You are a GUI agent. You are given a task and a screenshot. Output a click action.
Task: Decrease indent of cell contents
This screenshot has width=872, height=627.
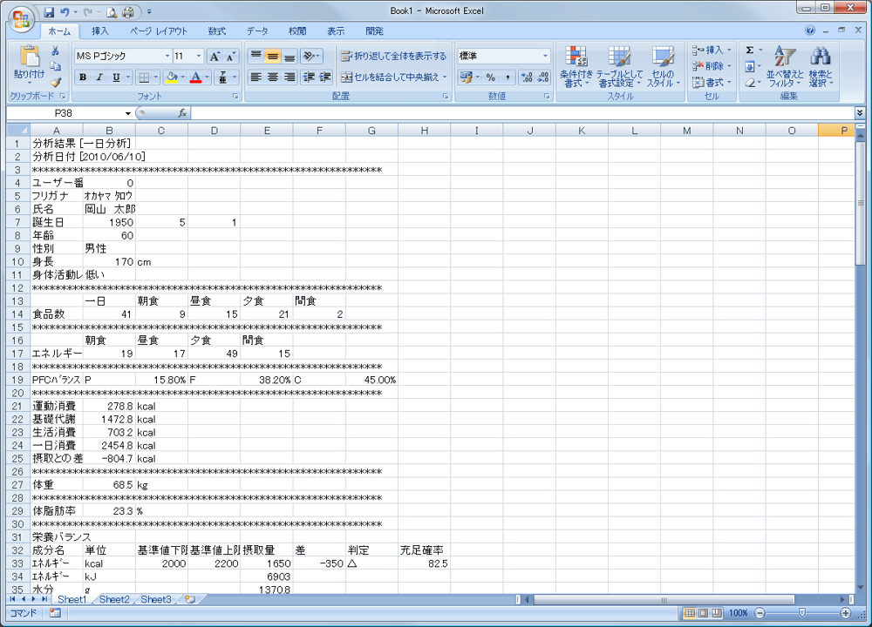pos(309,78)
